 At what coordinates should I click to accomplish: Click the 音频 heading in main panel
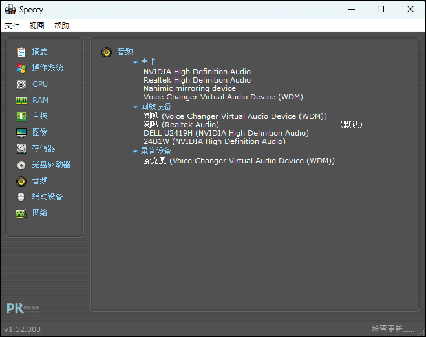(125, 52)
